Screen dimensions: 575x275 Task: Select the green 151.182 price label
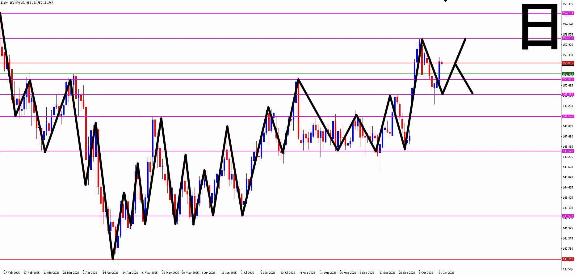[x=568, y=74]
